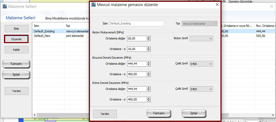The width and height of the screenshot is (276, 122).
Task: Open Yardım in the edit dialog
Action: pyautogui.click(x=105, y=114)
